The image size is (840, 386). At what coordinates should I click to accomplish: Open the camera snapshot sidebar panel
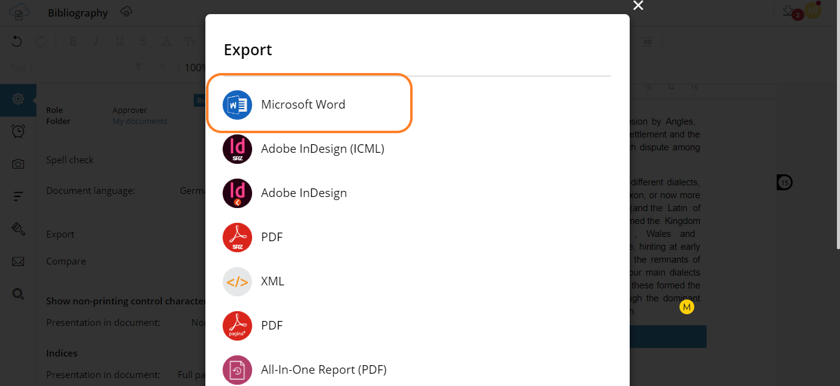pyautogui.click(x=18, y=164)
